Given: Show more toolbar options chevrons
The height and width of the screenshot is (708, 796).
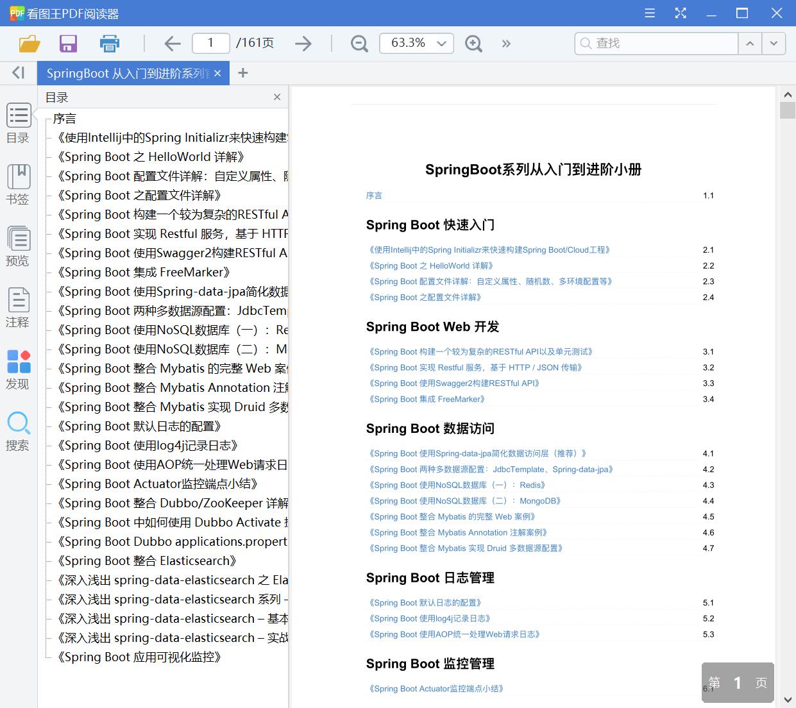Looking at the screenshot, I should pyautogui.click(x=506, y=43).
